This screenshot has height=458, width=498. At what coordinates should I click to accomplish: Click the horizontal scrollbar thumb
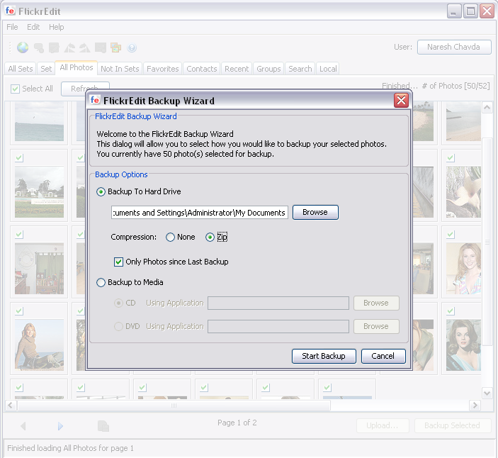(x=174, y=406)
